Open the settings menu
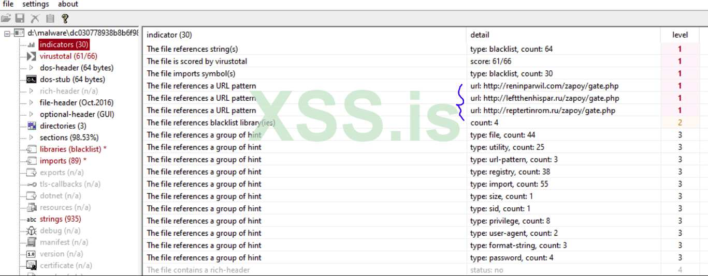The height and width of the screenshot is (276, 708). click(x=36, y=4)
